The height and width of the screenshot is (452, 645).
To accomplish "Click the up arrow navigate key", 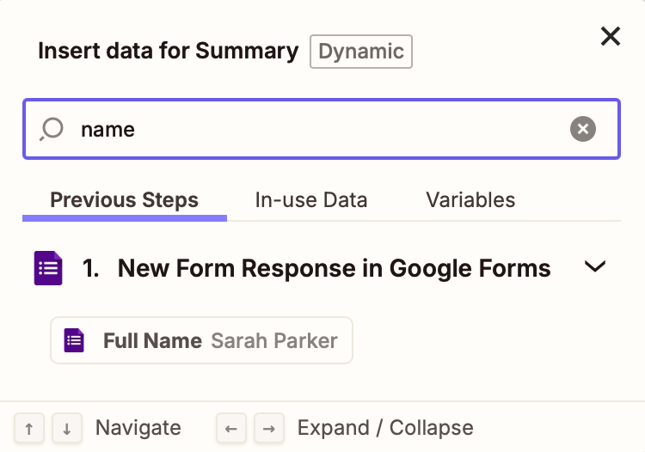I will [28, 429].
